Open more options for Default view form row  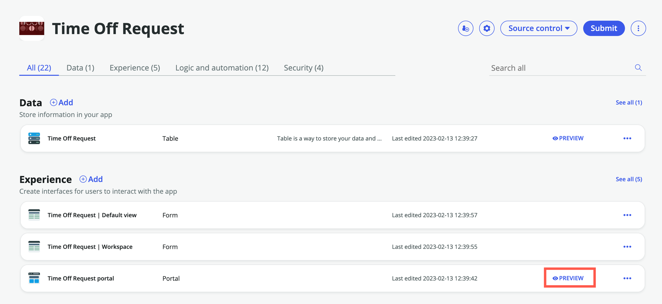(627, 215)
